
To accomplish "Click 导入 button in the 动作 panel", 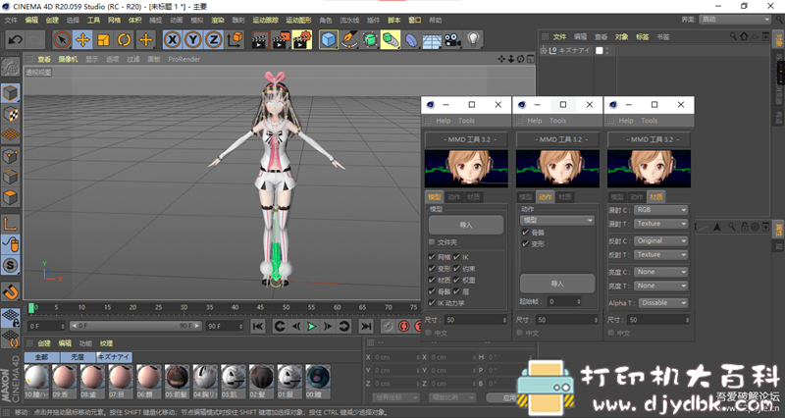I will coord(557,284).
